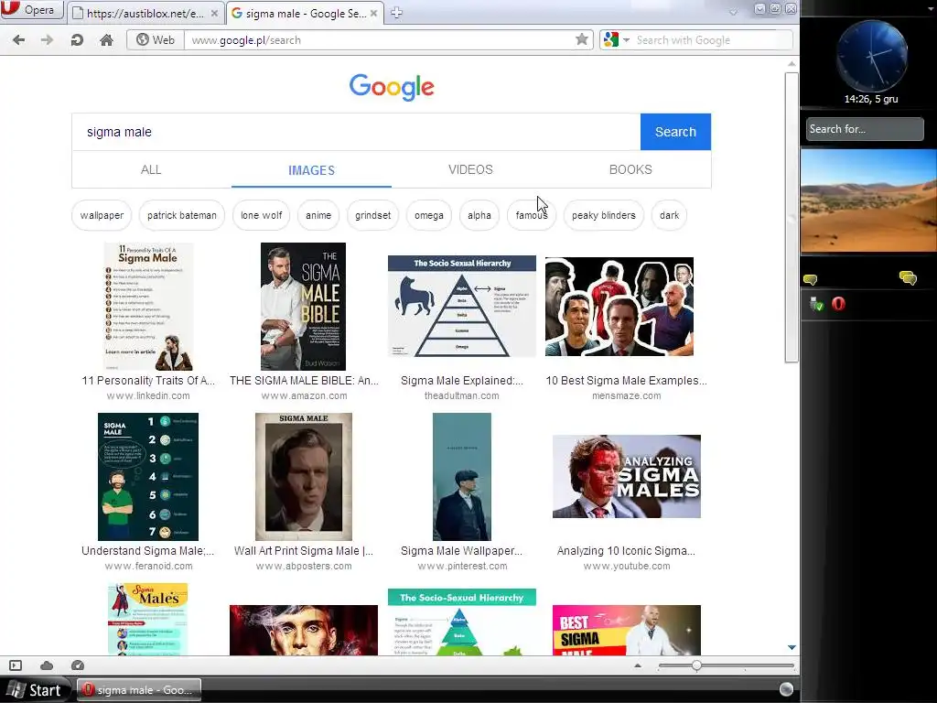Open Sigma Male Wallpaper pinterest thumbnail
The width and height of the screenshot is (937, 703).
(x=462, y=477)
